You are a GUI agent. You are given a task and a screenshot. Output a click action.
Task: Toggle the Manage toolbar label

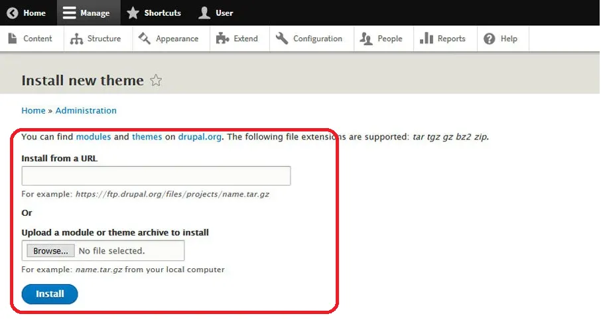(x=95, y=13)
